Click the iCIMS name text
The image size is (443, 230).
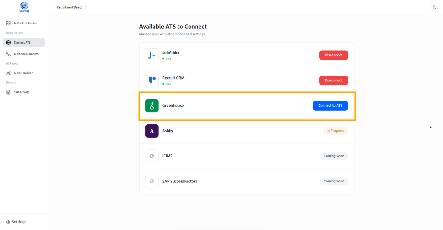(x=167, y=156)
